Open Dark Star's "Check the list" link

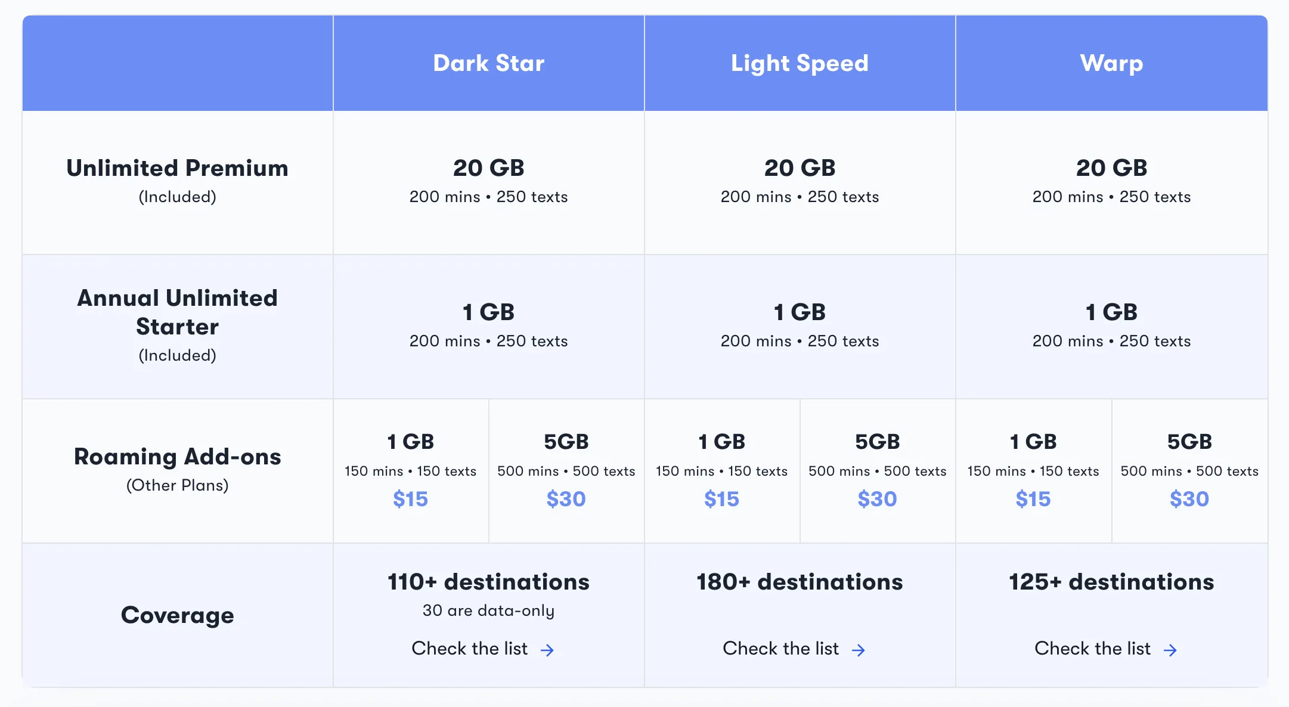coord(469,649)
